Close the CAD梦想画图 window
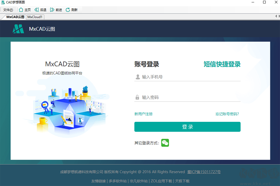 [x=276, y=2]
